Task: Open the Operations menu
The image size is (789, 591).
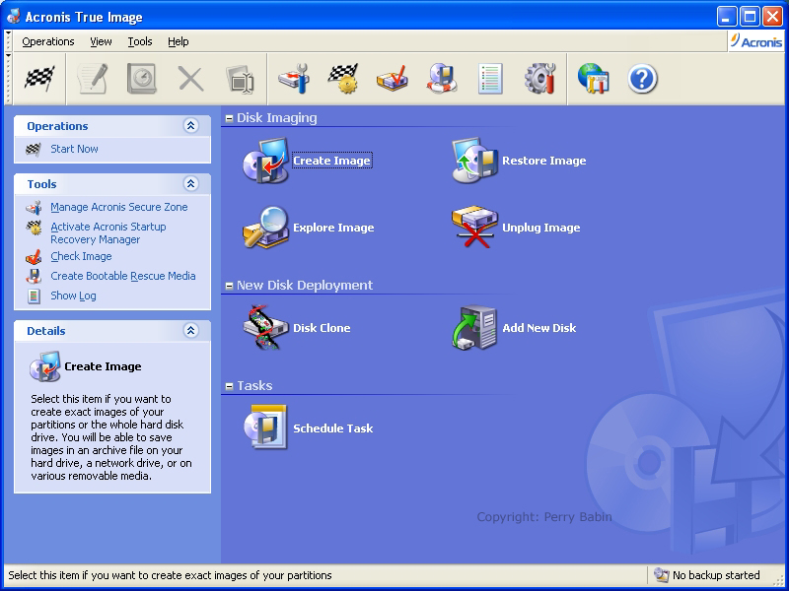Action: (x=48, y=41)
